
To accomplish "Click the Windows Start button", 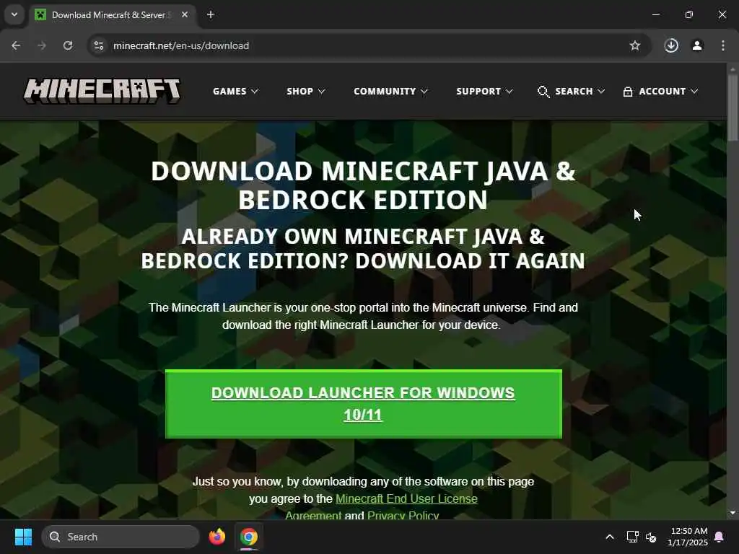I will point(23,537).
